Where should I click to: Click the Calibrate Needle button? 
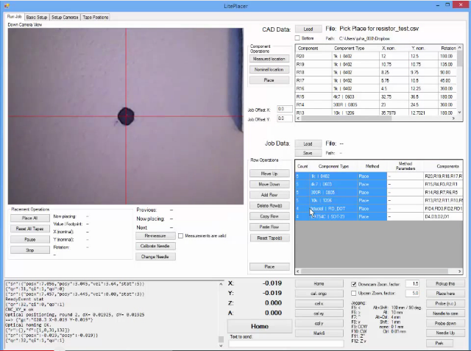[x=155, y=246]
